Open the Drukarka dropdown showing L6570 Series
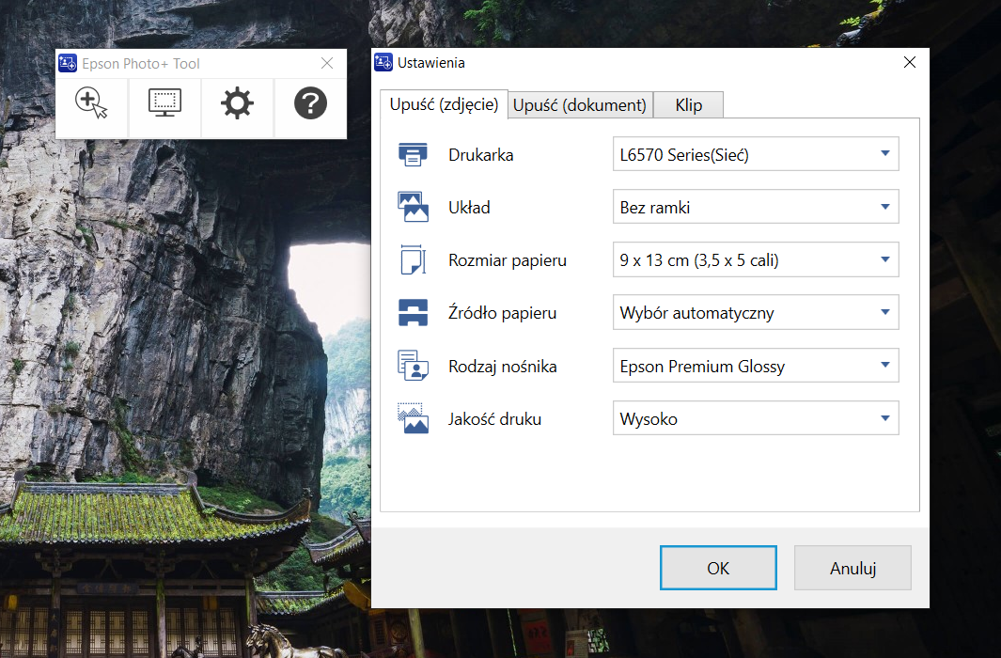Screen dimensions: 1001x658 click(x=756, y=155)
